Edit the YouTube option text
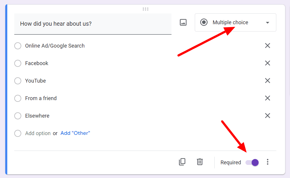Viewport: 290px width, 178px height. (36, 81)
